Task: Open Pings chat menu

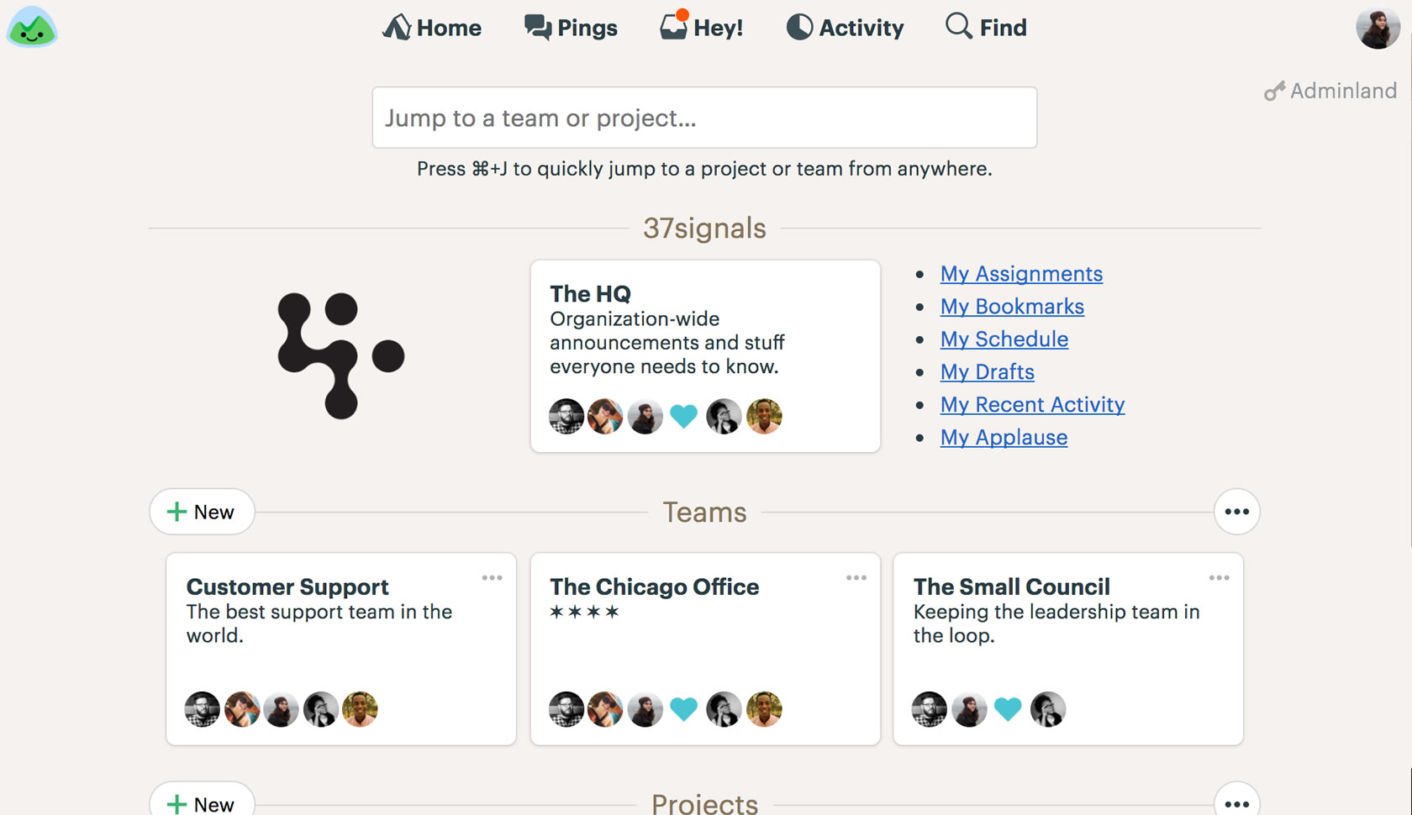Action: (x=571, y=28)
